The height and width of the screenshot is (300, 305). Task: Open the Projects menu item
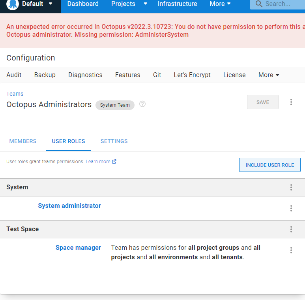point(123,4)
